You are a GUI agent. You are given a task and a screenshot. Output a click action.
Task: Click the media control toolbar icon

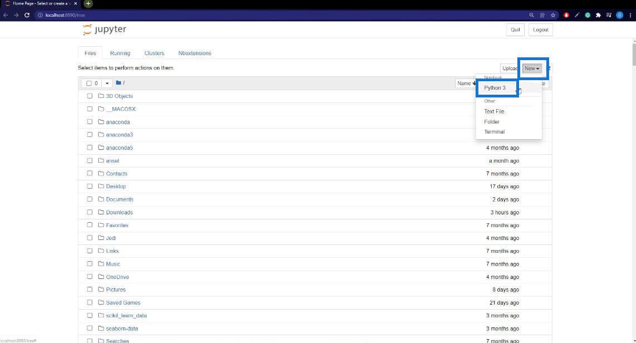click(x=609, y=15)
